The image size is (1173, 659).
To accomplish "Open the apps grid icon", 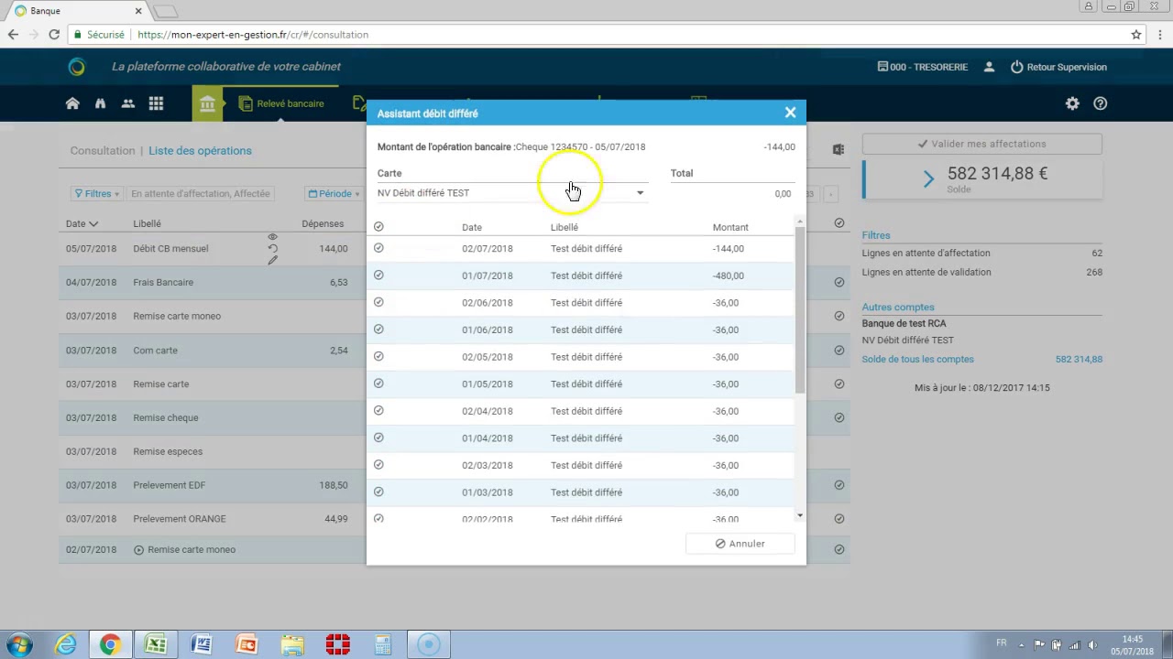I will [x=156, y=103].
